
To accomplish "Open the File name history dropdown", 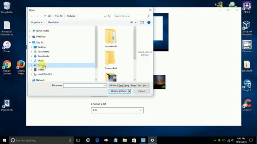I will tap(104, 85).
